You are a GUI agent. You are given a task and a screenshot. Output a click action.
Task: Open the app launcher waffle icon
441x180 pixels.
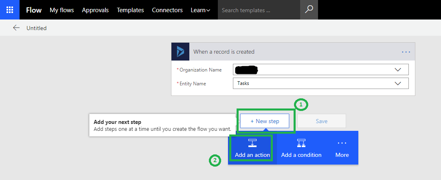[x=9, y=10]
